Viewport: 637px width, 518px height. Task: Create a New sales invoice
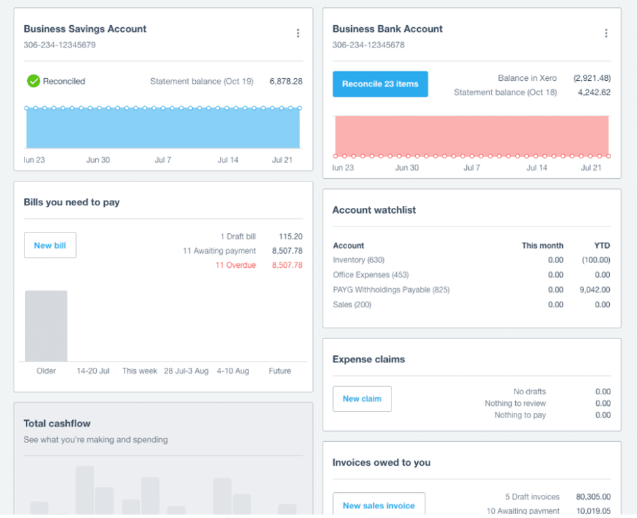coord(378,506)
